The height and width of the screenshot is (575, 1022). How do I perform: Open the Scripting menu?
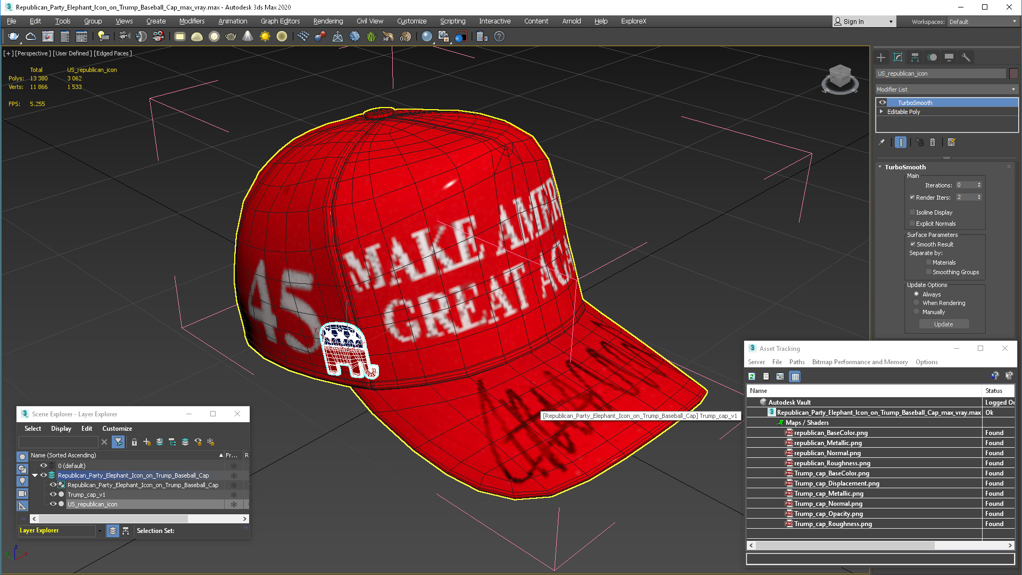pyautogui.click(x=452, y=21)
